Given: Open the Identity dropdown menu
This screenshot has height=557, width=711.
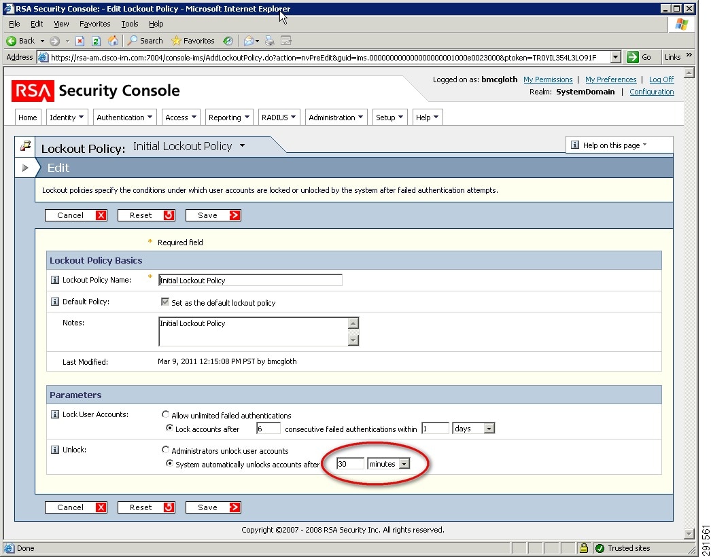Looking at the screenshot, I should [67, 118].
